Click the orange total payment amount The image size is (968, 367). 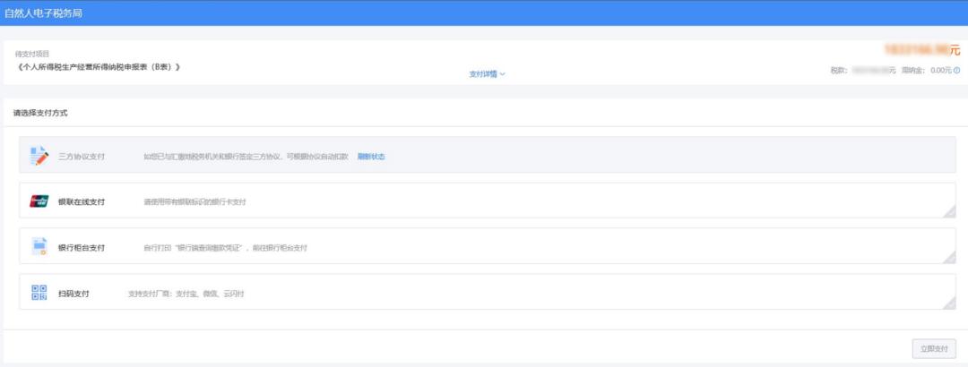tap(921, 51)
